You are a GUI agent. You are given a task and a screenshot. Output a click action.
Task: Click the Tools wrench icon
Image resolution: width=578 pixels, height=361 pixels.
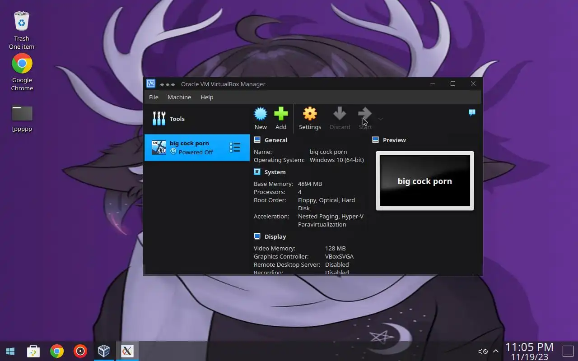click(159, 119)
